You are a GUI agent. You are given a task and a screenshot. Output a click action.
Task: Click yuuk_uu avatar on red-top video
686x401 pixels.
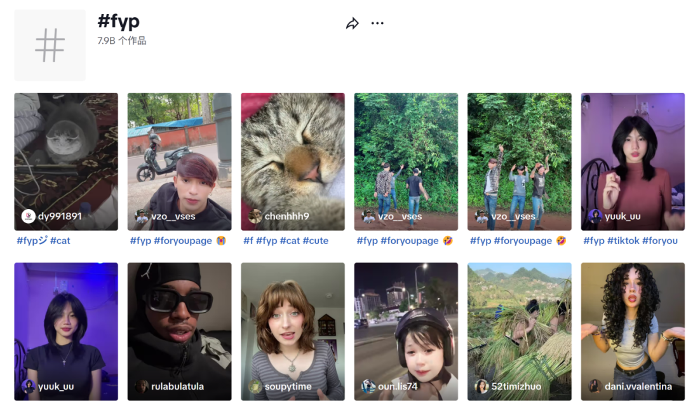(x=595, y=216)
